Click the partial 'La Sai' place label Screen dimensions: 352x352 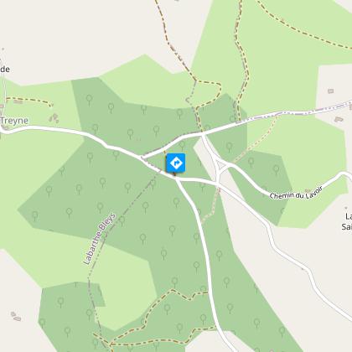point(347,221)
